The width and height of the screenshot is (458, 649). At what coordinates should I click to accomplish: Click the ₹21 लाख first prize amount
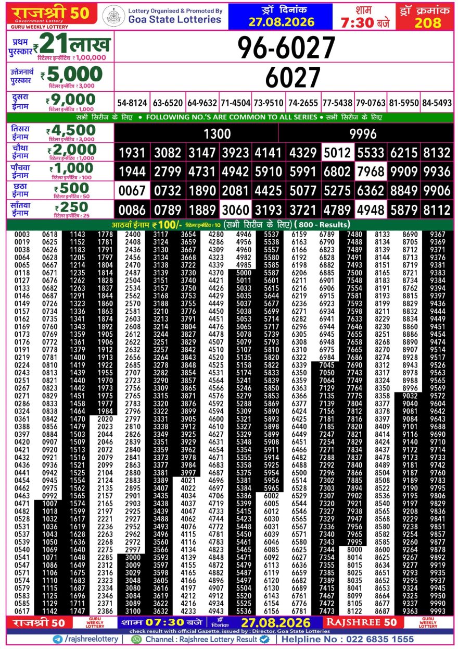pos(71,44)
